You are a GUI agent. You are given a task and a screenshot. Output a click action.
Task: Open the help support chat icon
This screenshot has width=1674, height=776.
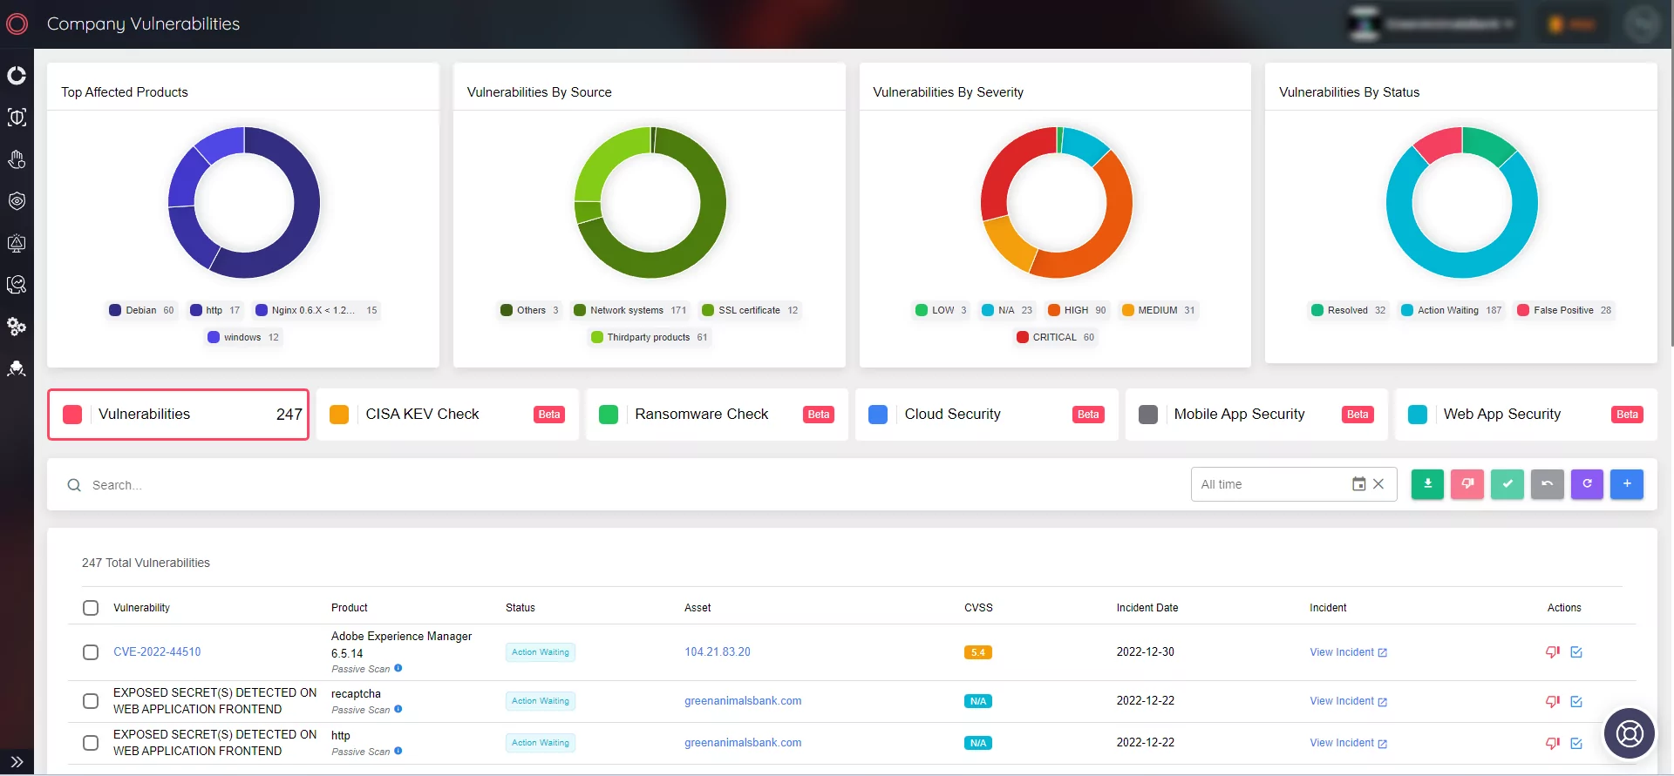(1629, 733)
